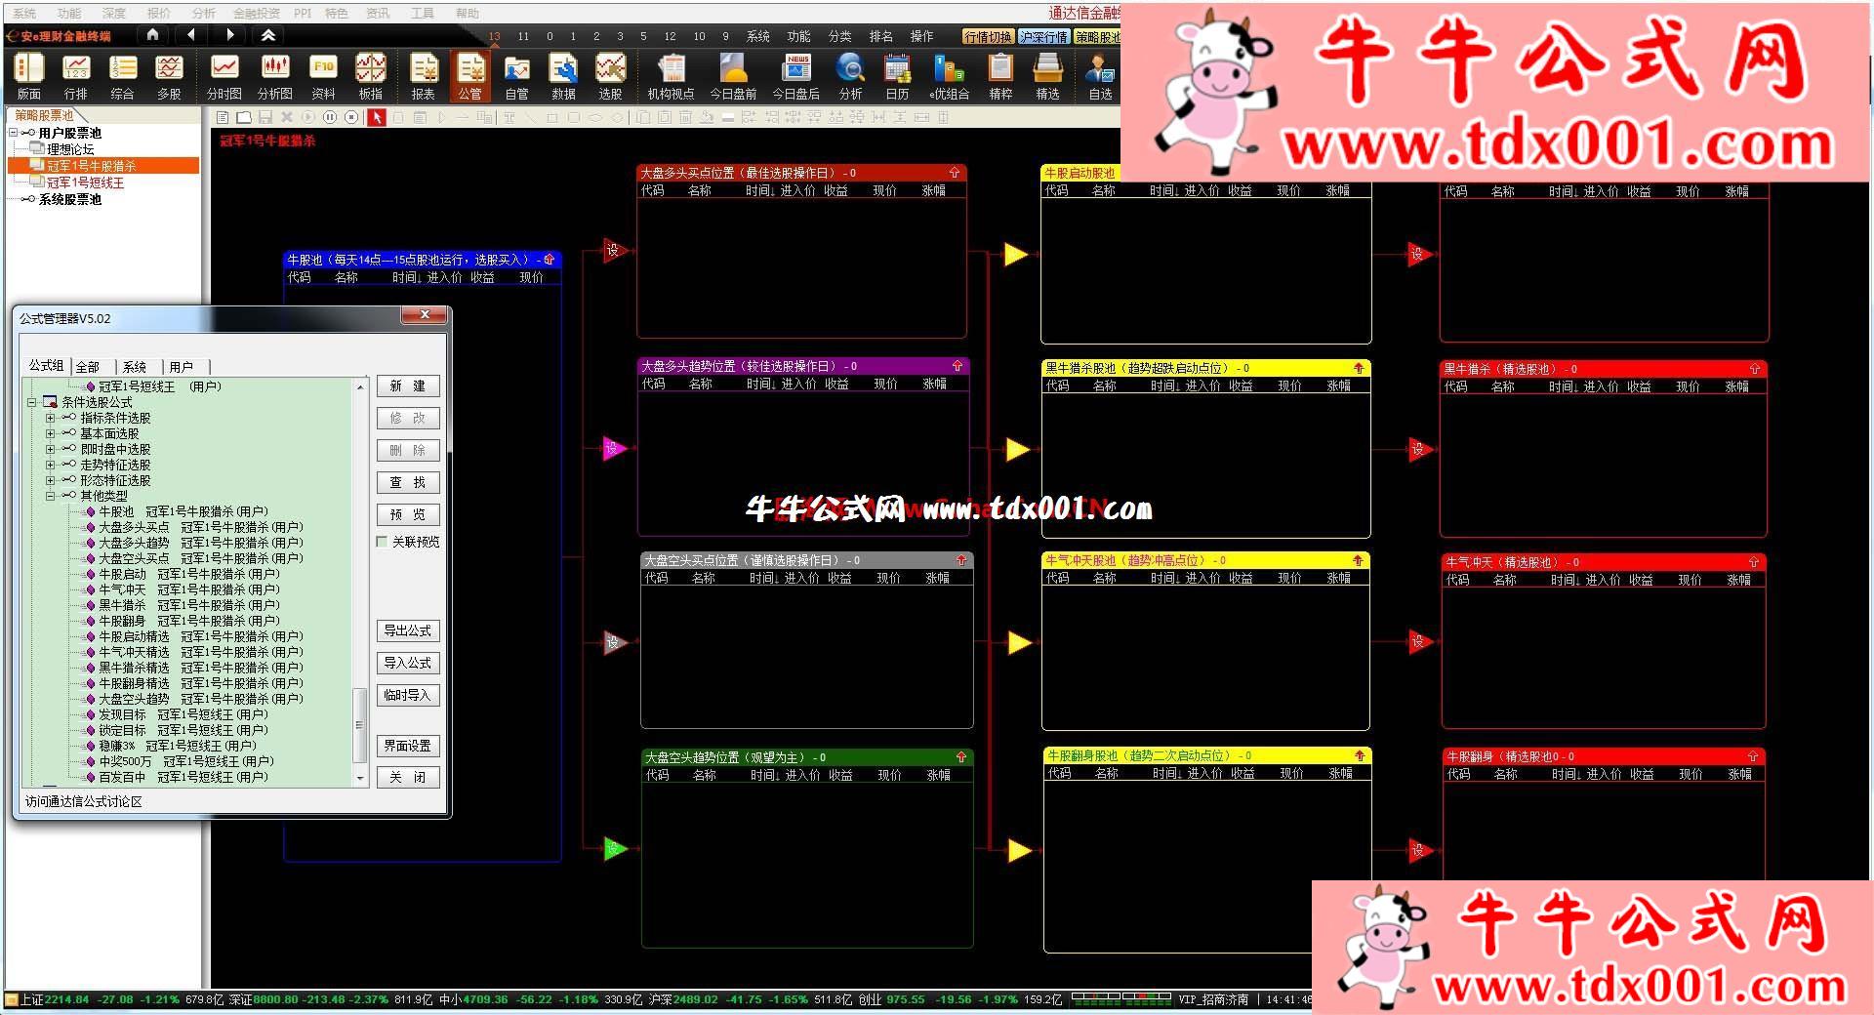1874x1015 pixels.
Task: Open the 金融投资 menu
Action: tap(256, 13)
